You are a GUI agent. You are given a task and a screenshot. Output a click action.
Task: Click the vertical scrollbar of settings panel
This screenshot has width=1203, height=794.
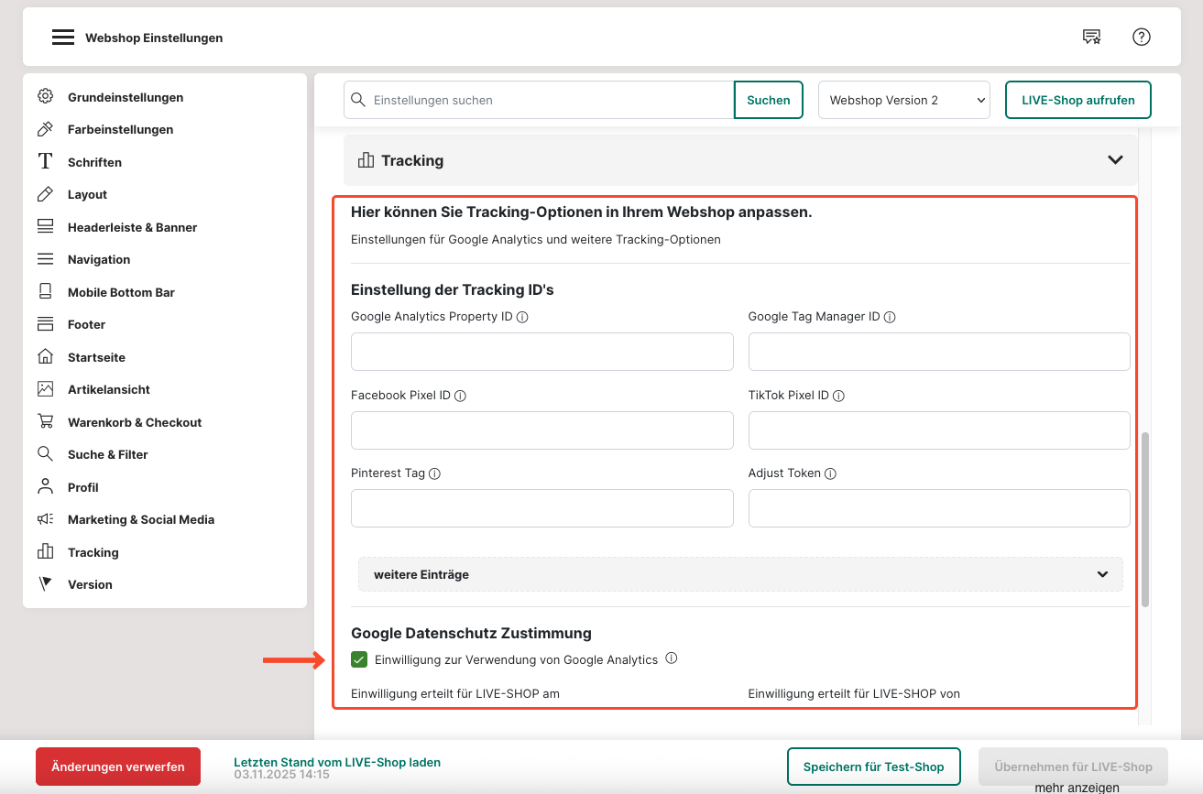click(x=1145, y=518)
